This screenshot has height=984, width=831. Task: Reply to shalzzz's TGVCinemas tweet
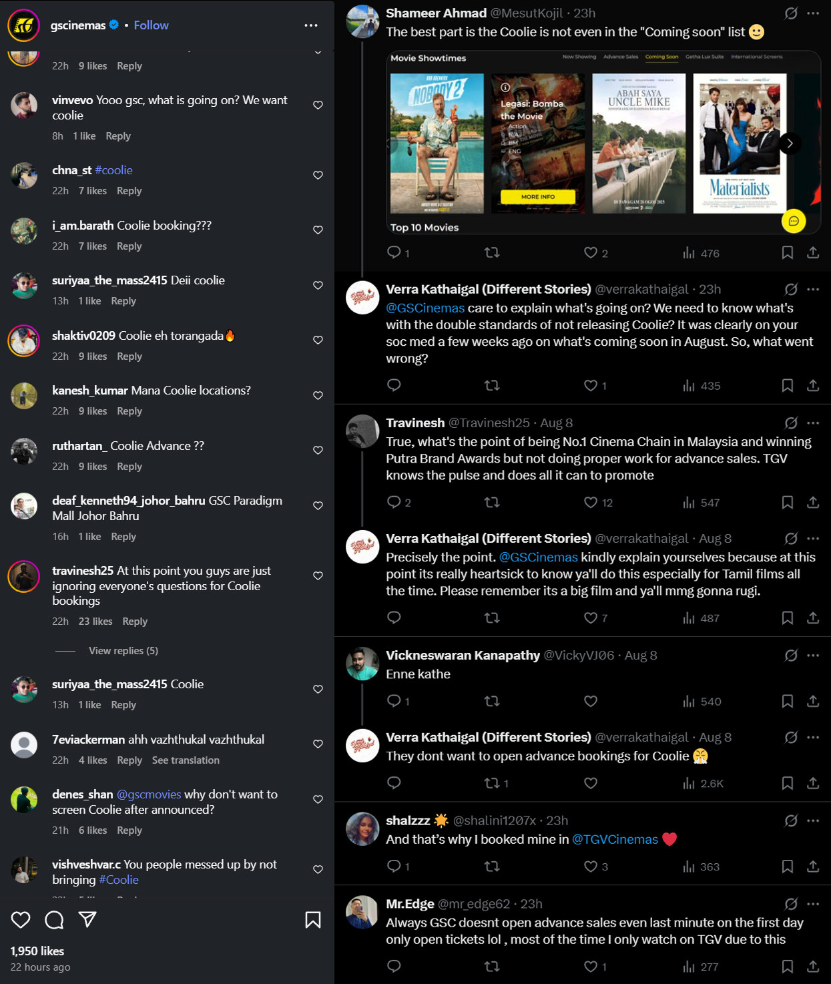click(x=394, y=866)
